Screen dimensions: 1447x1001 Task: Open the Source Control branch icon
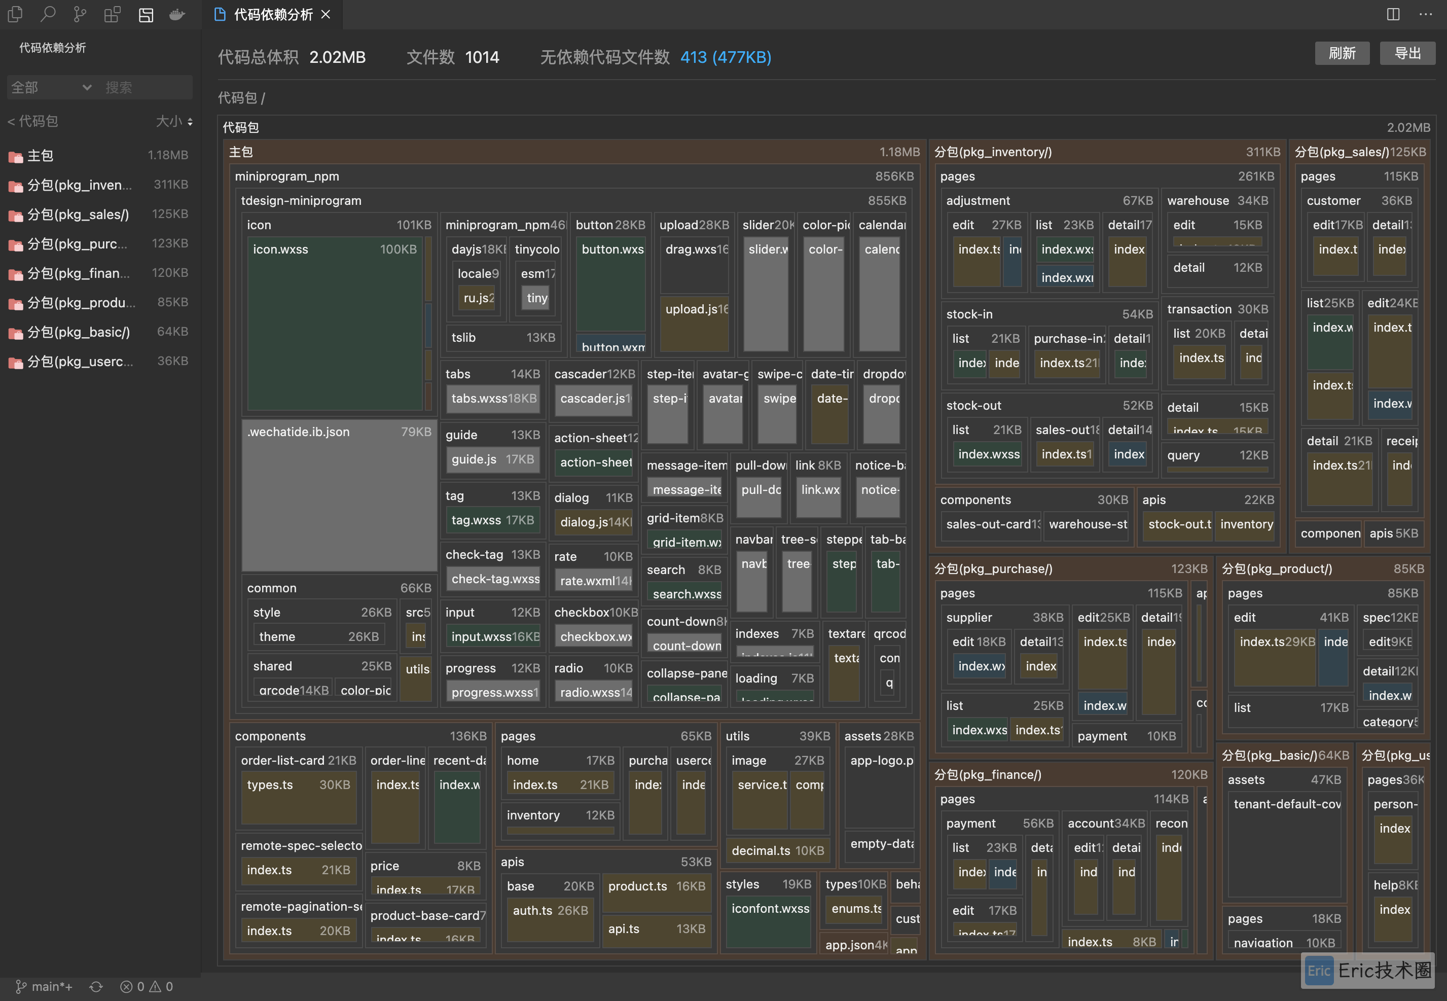point(80,14)
